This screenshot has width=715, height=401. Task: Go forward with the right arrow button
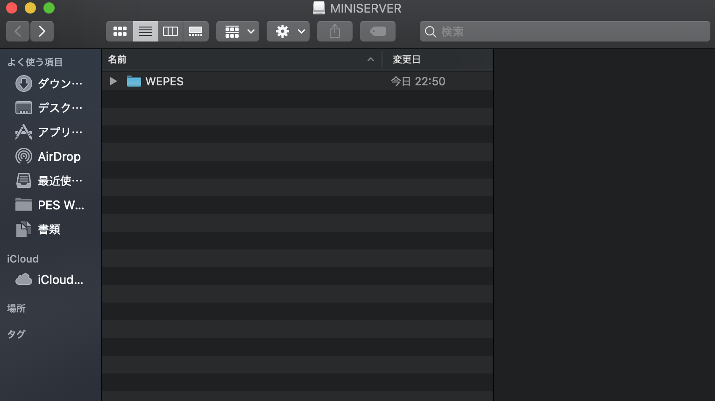(42, 31)
